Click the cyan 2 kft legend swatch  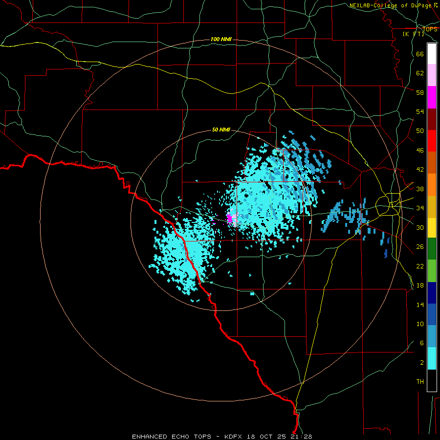coord(432,358)
